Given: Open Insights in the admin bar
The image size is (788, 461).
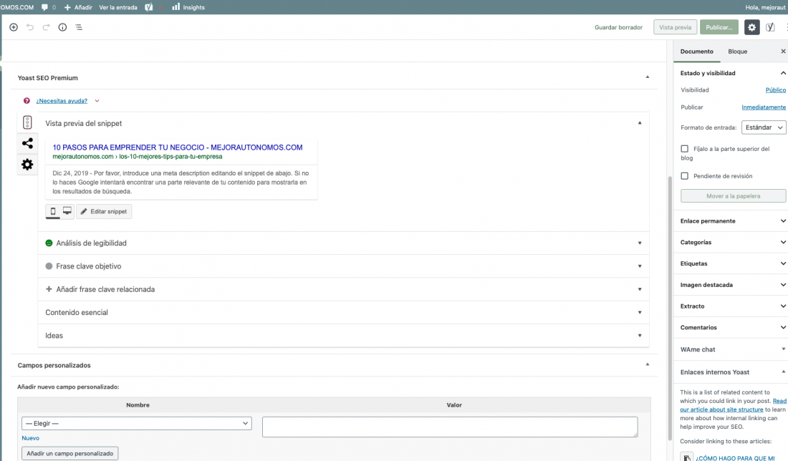Looking at the screenshot, I should [188, 7].
